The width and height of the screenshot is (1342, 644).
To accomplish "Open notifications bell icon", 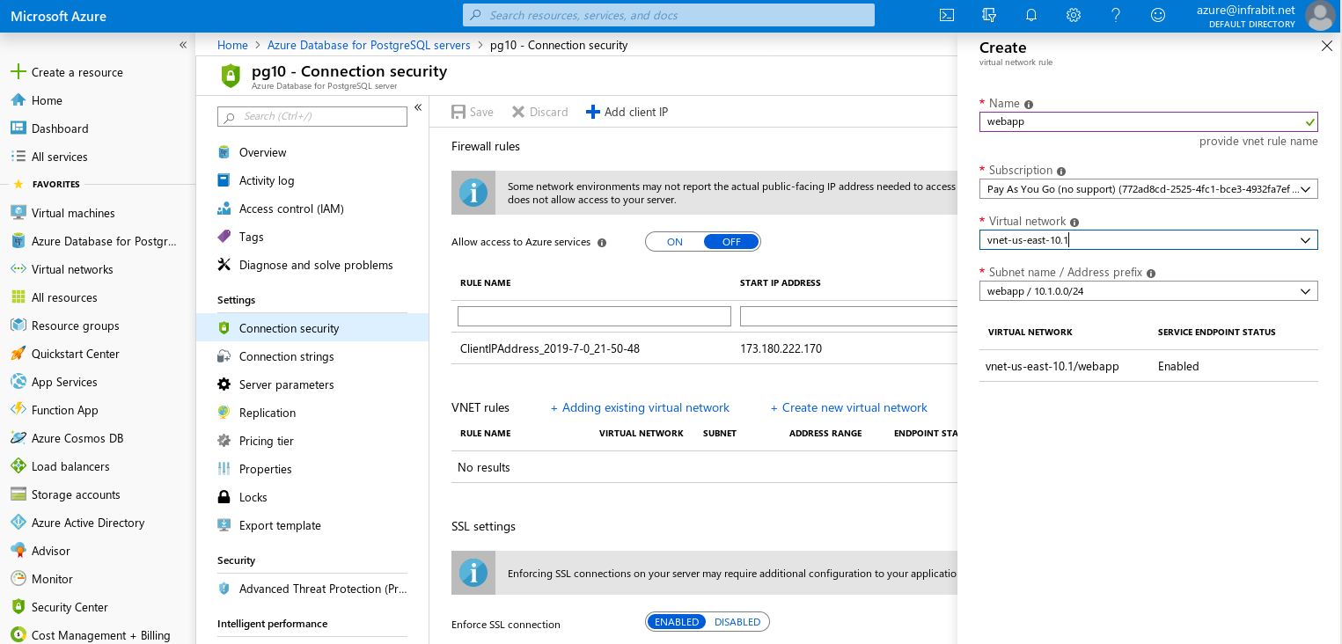I will point(1031,15).
